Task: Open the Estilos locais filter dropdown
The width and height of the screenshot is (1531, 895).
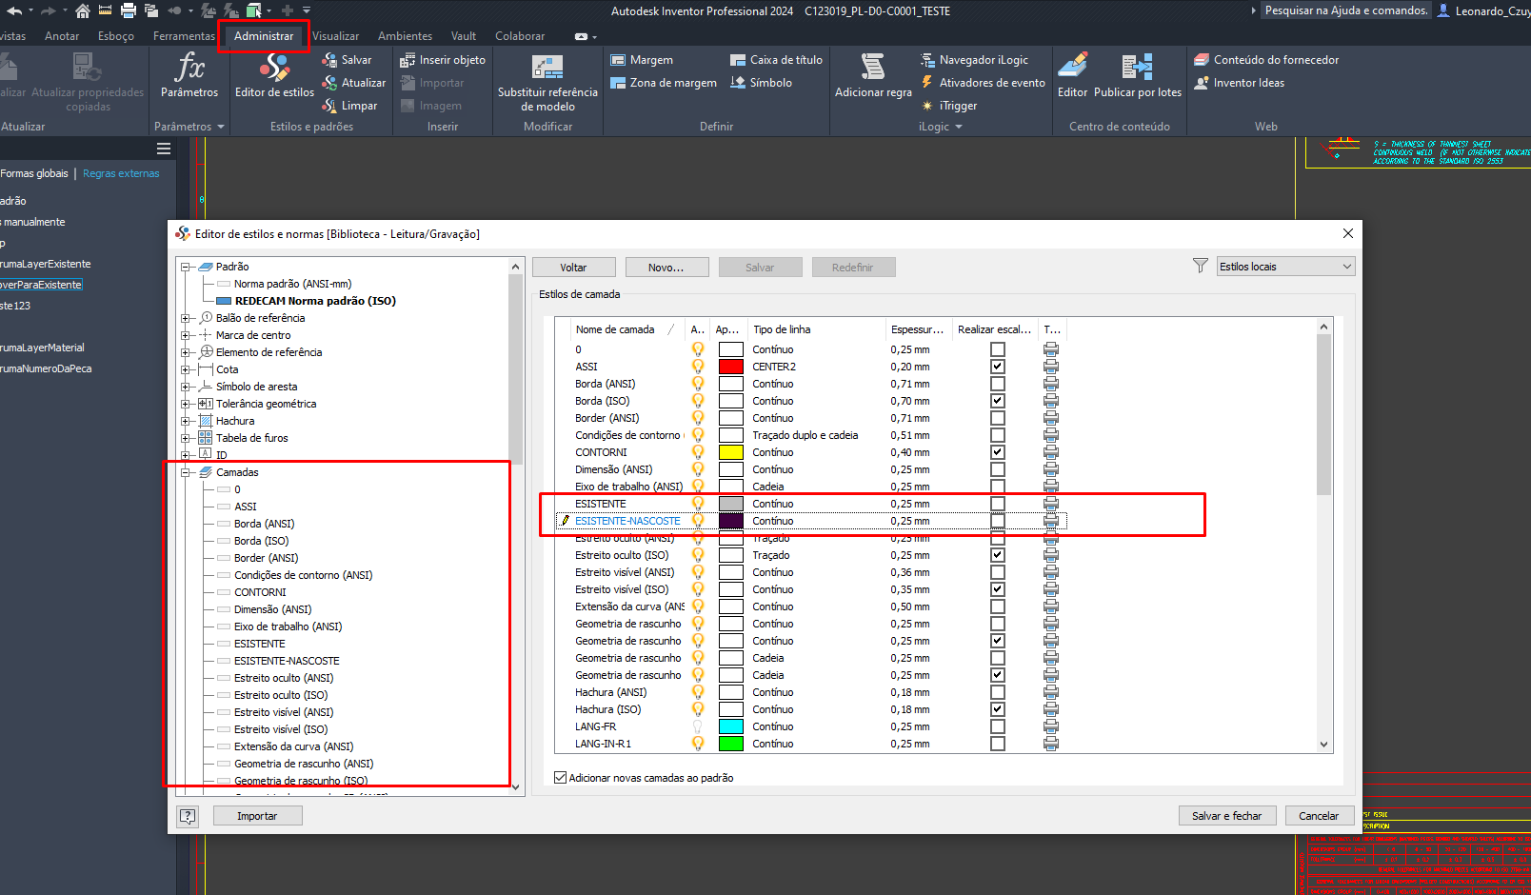Action: [1285, 267]
